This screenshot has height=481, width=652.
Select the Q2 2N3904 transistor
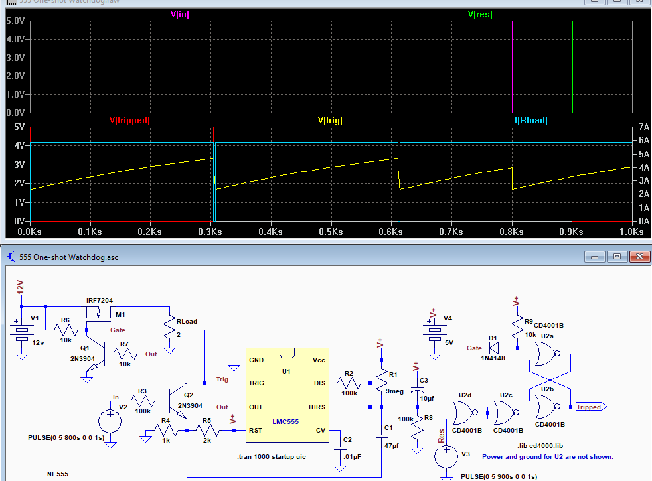177,402
